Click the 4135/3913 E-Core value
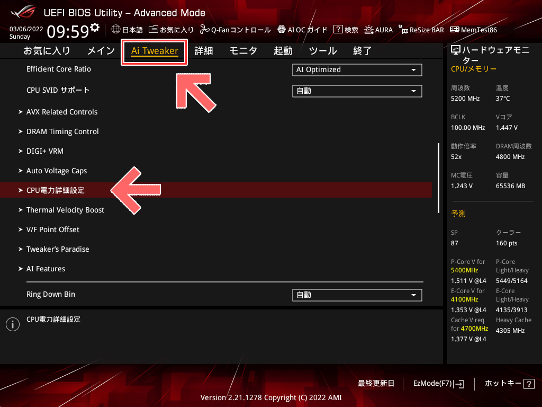The width and height of the screenshot is (542, 407). point(512,309)
